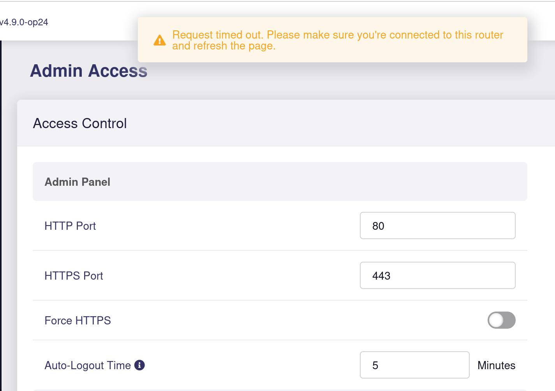Click the HTTPS Port label
This screenshot has height=391, width=555.
point(74,276)
